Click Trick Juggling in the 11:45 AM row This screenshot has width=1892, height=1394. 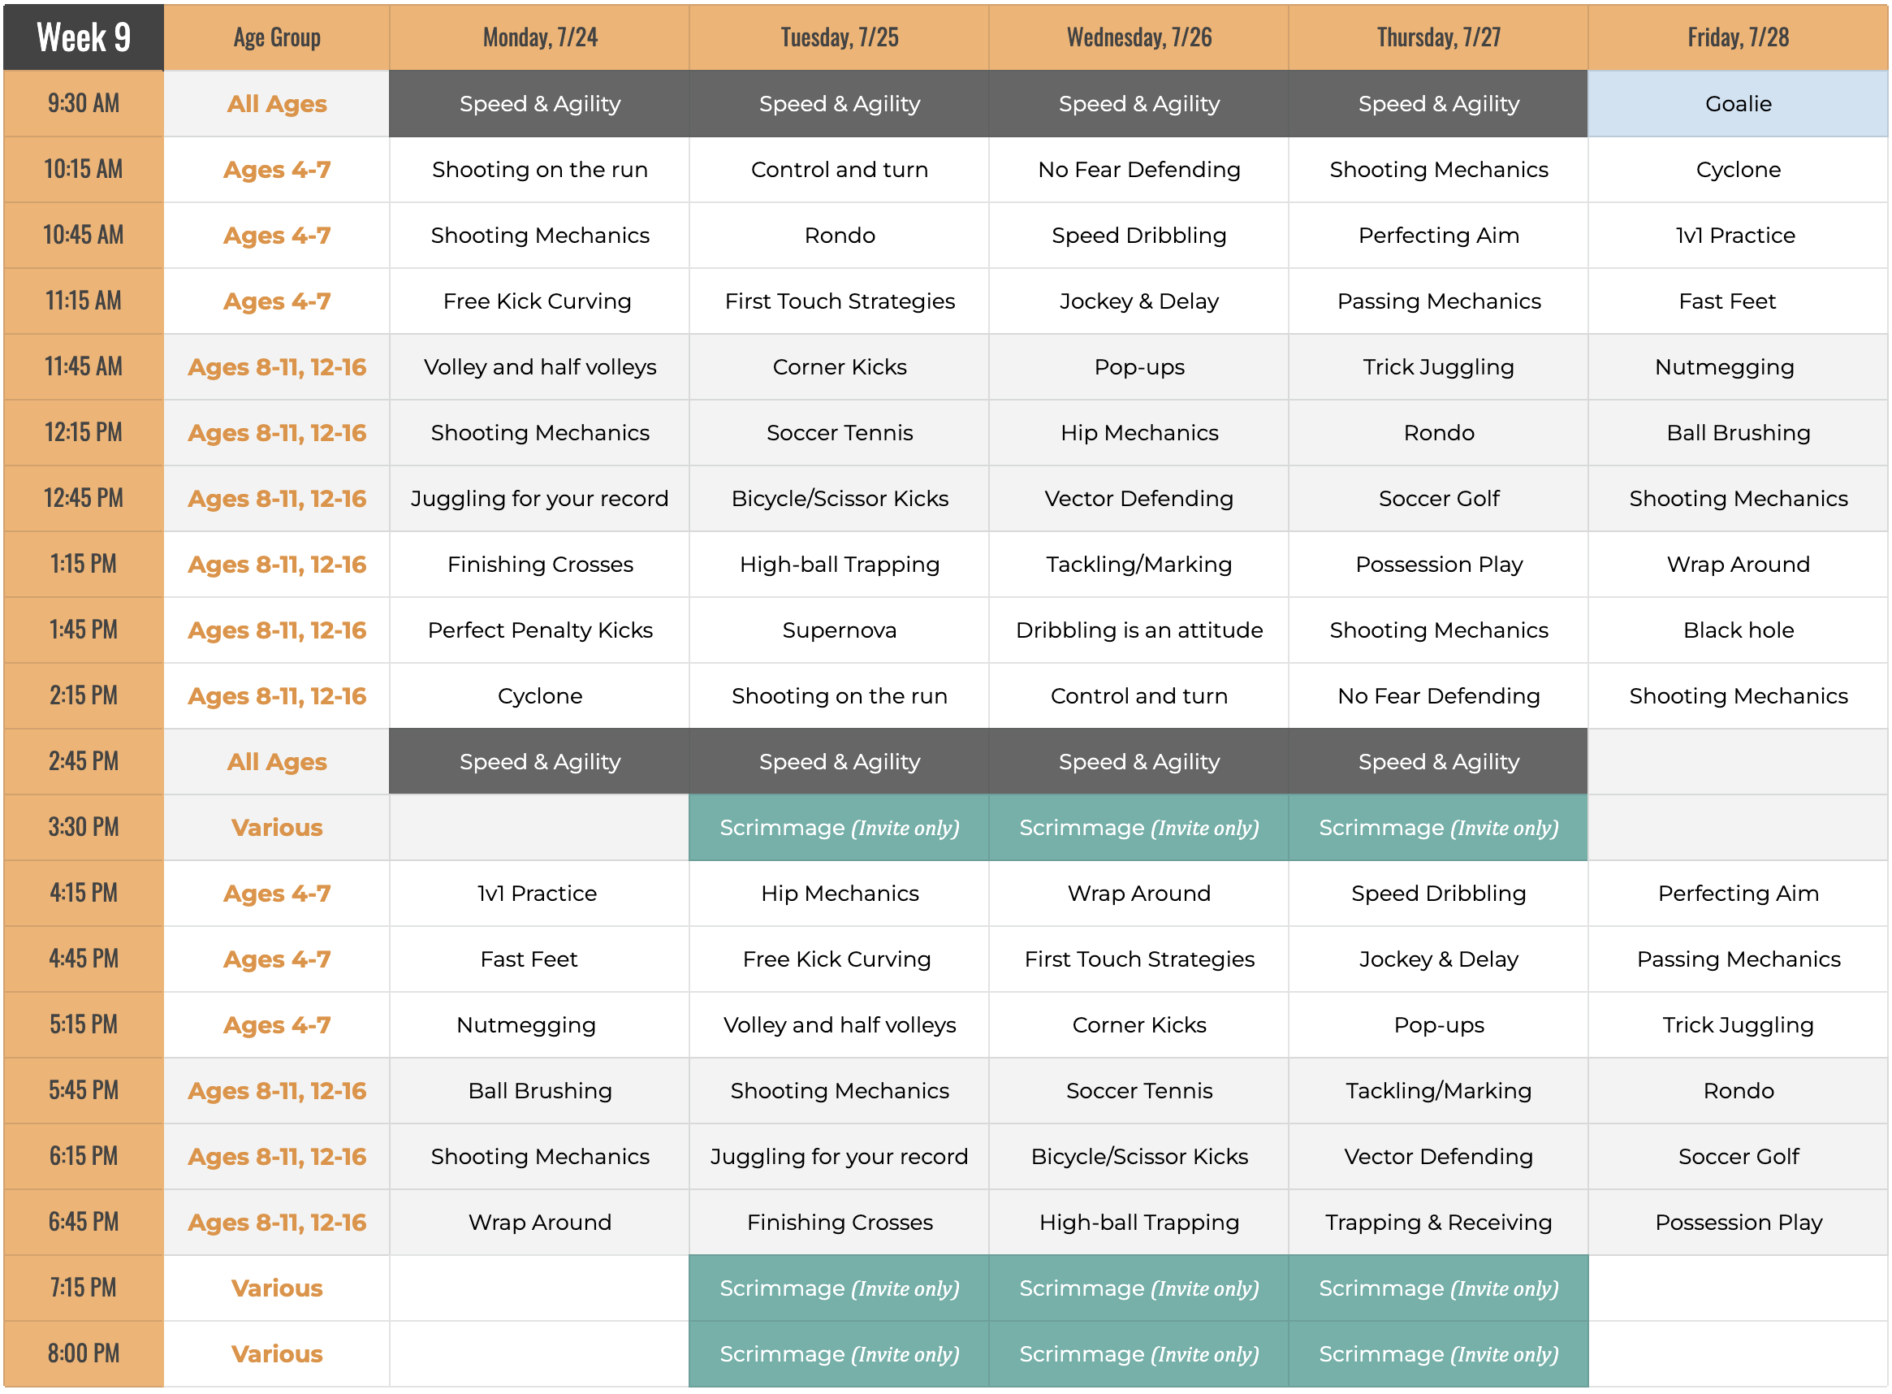point(1438,367)
